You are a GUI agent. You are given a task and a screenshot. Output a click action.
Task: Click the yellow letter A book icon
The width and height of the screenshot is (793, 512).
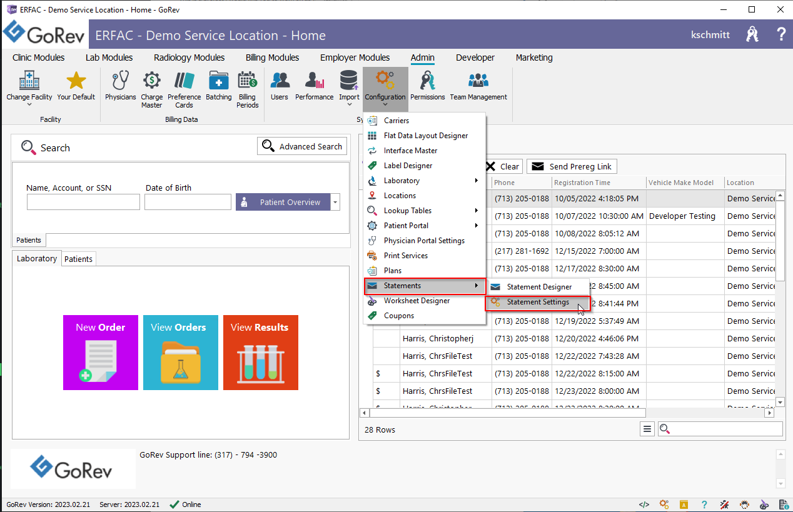[x=684, y=504]
